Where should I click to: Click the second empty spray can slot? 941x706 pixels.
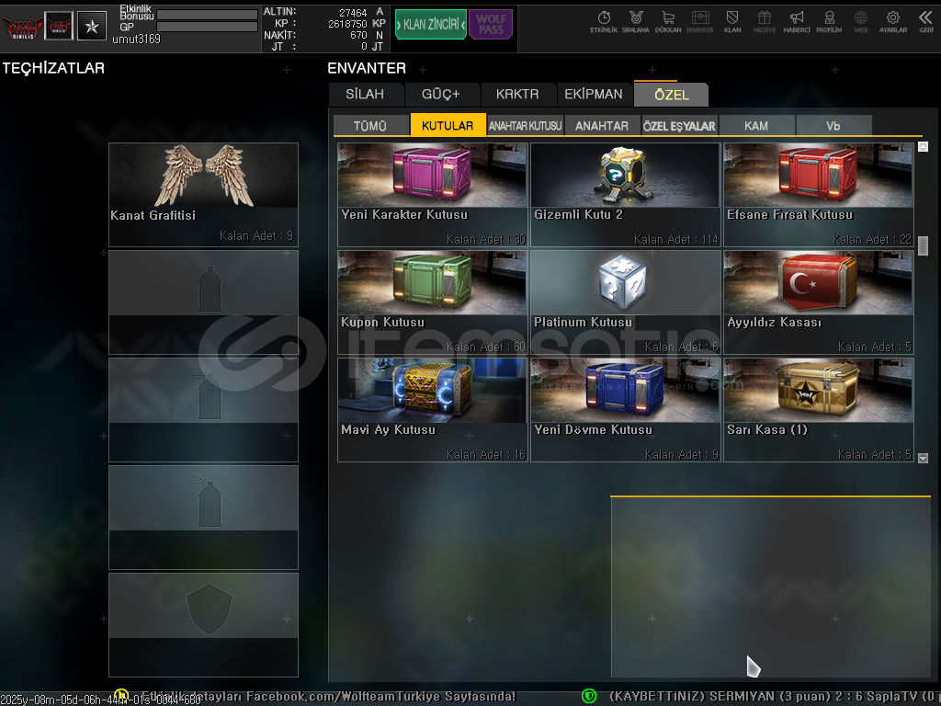203,409
